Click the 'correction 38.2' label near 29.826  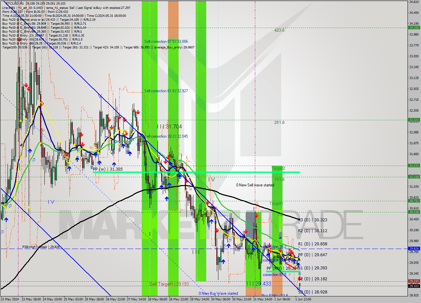click(275, 247)
